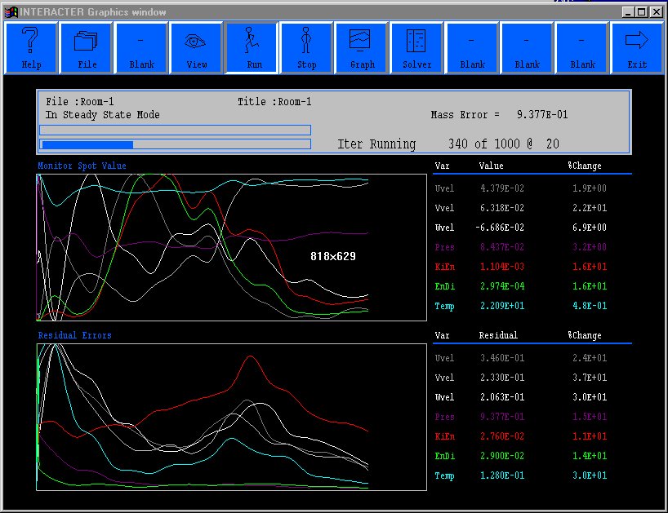Select the KiEn residual 2.760E-02

[x=502, y=436]
